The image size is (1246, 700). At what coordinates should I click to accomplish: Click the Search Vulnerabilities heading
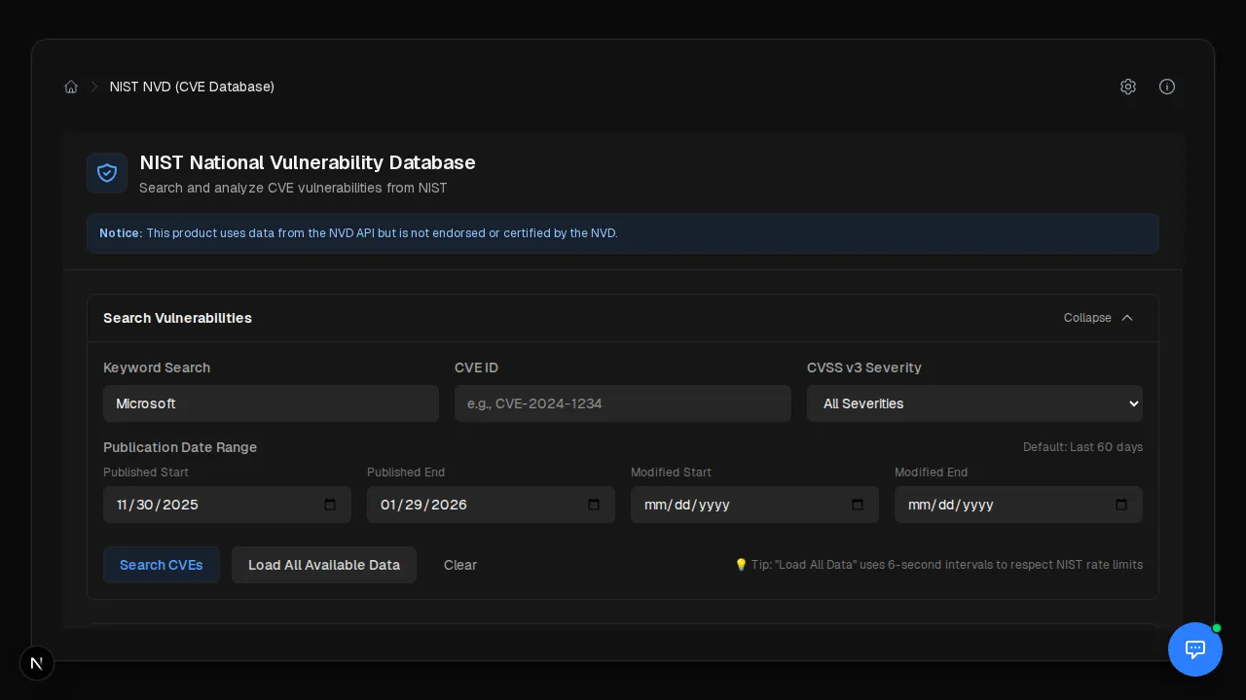[177, 318]
